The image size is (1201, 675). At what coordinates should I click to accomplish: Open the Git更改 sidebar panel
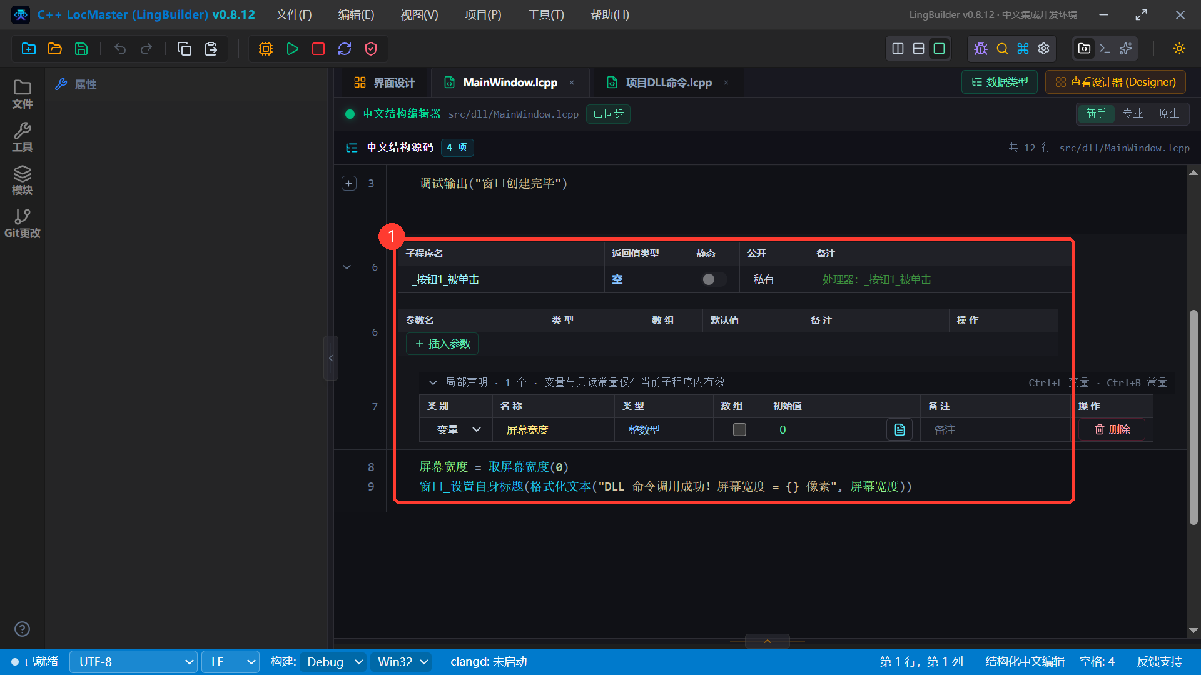pyautogui.click(x=23, y=224)
